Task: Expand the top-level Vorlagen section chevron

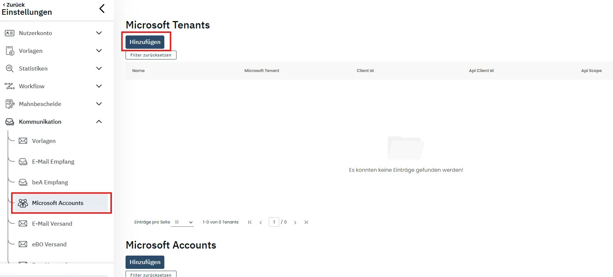Action: click(99, 51)
